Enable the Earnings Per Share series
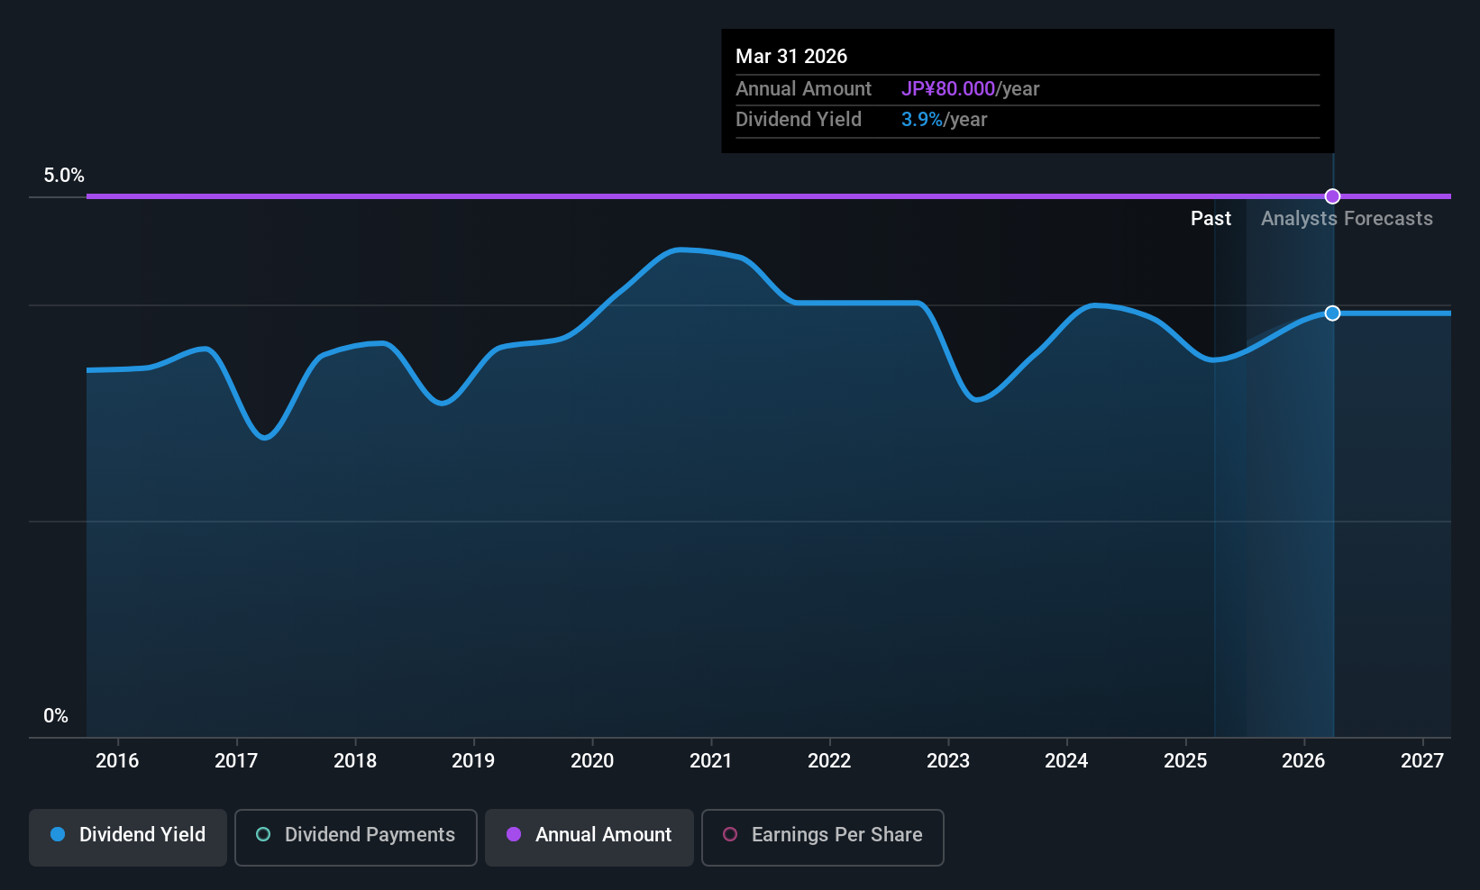Viewport: 1480px width, 890px height. (x=823, y=838)
